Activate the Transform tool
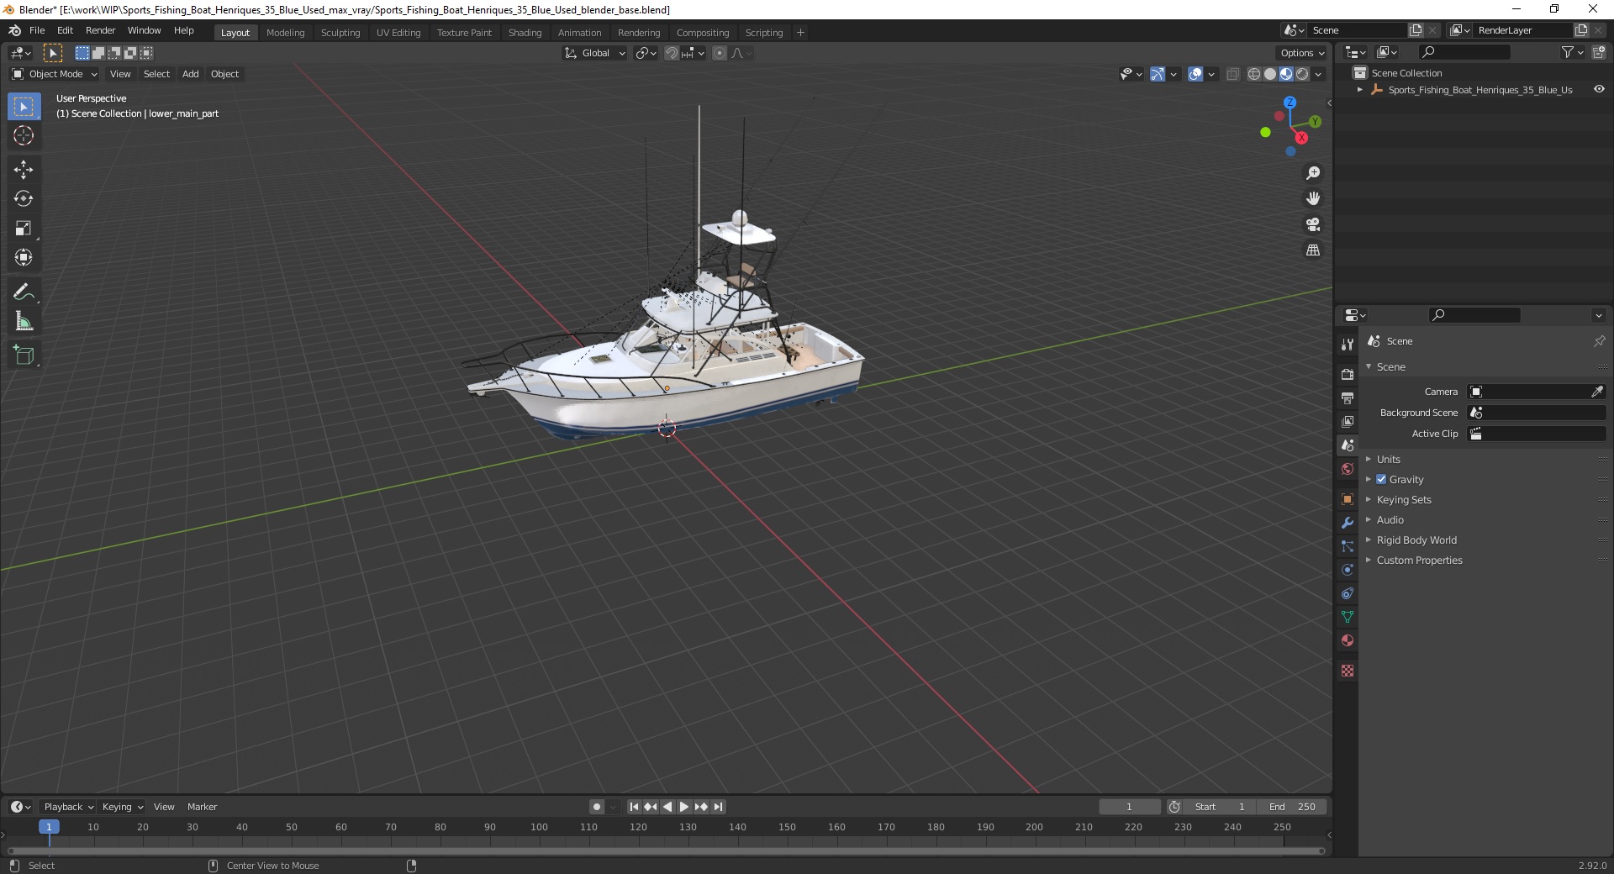This screenshot has width=1614, height=874. click(x=24, y=258)
